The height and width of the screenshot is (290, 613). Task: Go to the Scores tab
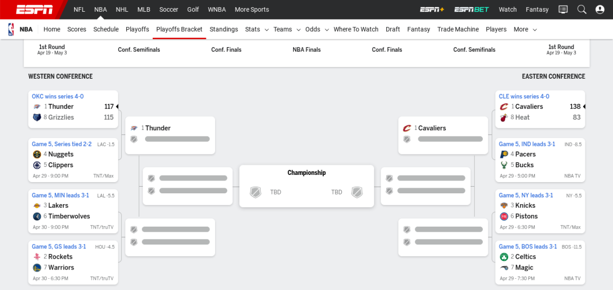click(77, 29)
